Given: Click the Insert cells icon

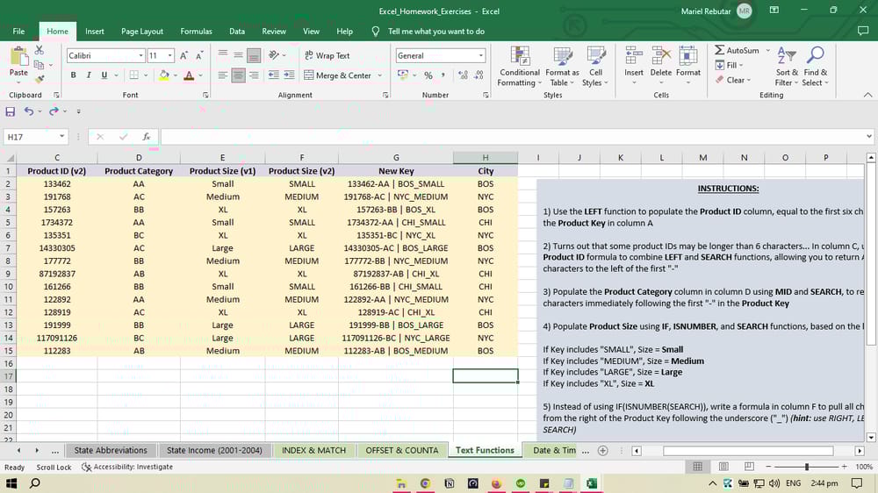Looking at the screenshot, I should 634,56.
